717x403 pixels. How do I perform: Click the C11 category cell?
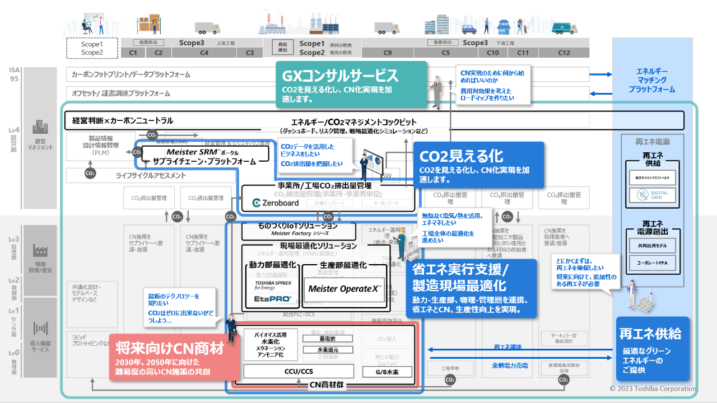coord(523,53)
